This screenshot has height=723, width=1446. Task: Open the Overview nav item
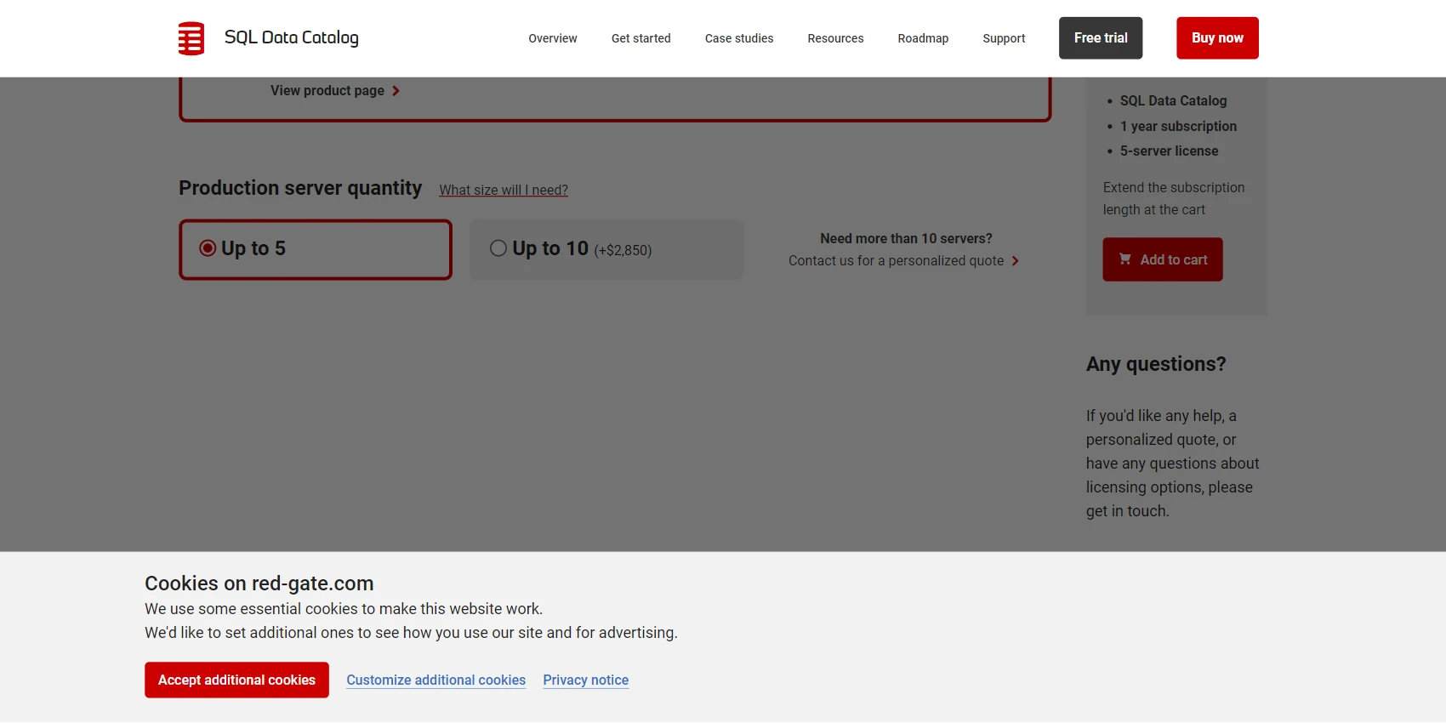click(x=553, y=38)
